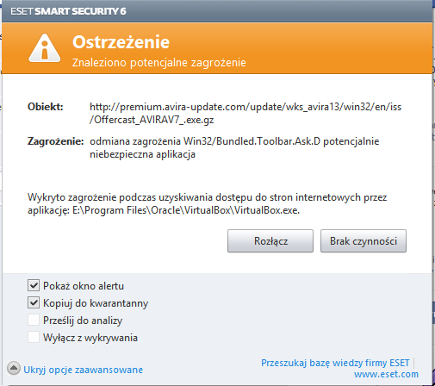This screenshot has width=435, height=386.
Task: Enable Prześlij do analizy checkbox
Action: point(34,320)
